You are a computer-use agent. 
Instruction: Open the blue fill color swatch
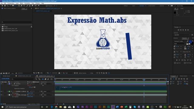click(191, 42)
